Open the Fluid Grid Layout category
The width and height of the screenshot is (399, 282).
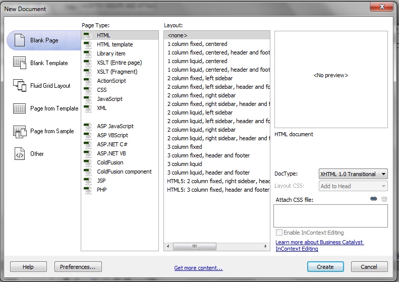coord(20,86)
